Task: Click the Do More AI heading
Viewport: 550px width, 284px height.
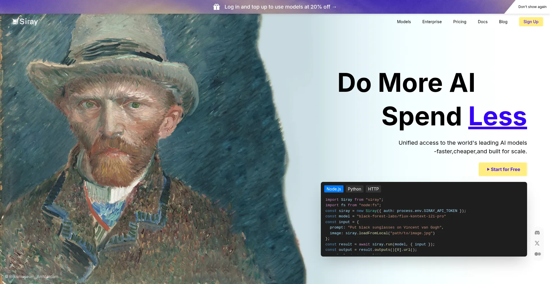Action: 406,83
